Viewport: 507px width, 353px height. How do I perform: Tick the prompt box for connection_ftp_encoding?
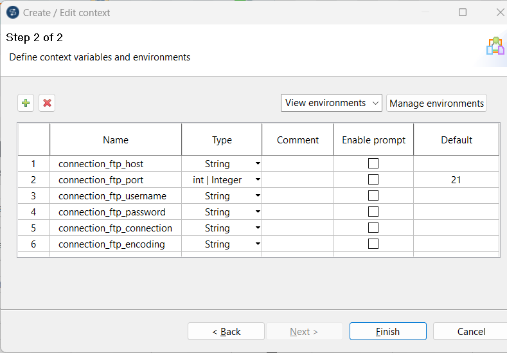tap(373, 244)
